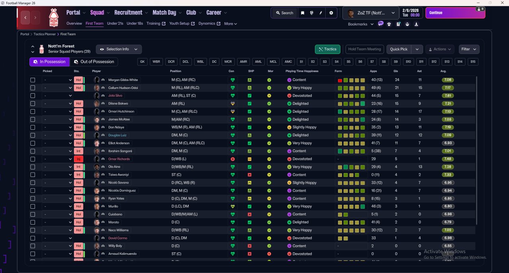This screenshot has height=273, width=509.
Task: Click the Tactics button
Action: [327, 49]
